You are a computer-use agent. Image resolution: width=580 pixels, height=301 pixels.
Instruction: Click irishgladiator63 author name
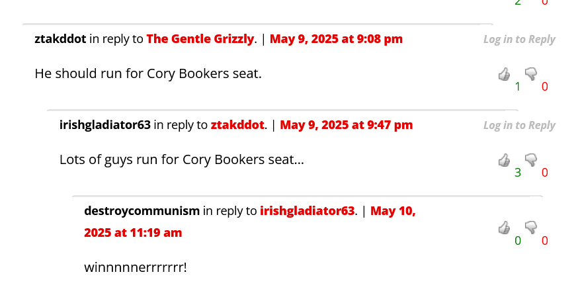[105, 124]
